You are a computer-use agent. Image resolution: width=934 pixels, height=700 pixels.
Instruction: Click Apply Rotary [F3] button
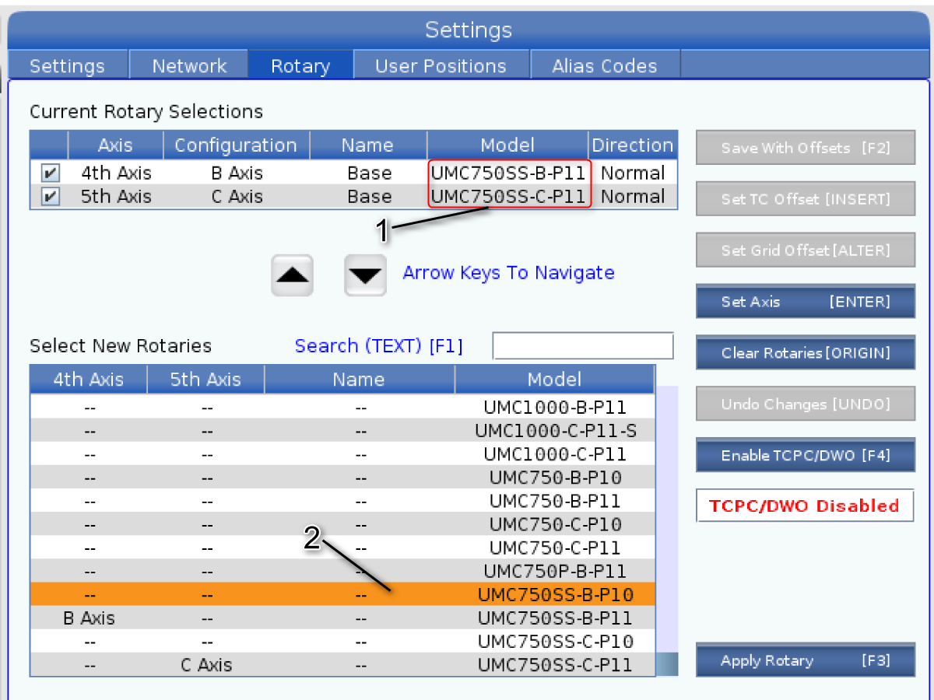[806, 661]
